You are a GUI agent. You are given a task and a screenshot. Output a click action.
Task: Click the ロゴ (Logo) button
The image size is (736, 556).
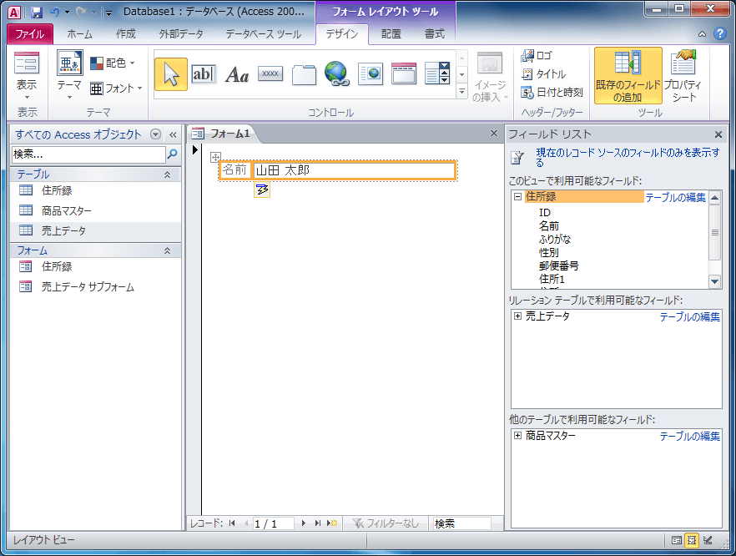(x=536, y=56)
